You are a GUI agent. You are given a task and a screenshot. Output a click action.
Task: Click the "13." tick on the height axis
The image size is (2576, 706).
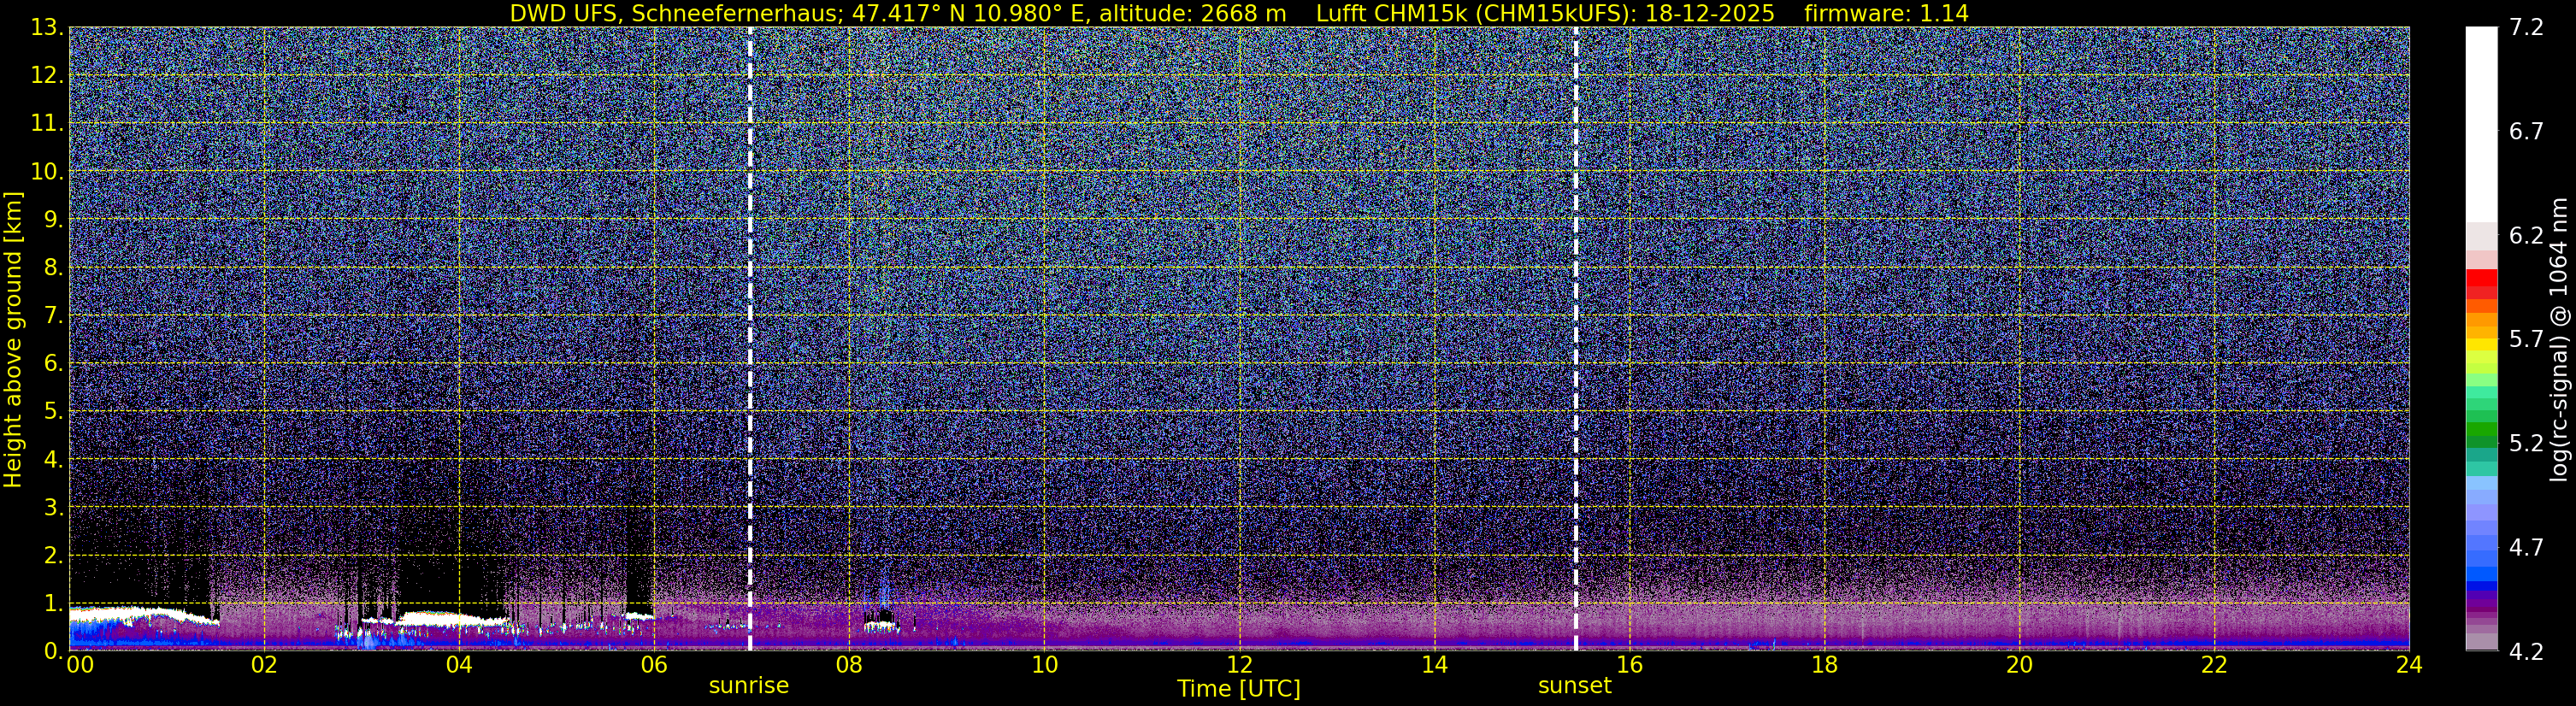(47, 28)
